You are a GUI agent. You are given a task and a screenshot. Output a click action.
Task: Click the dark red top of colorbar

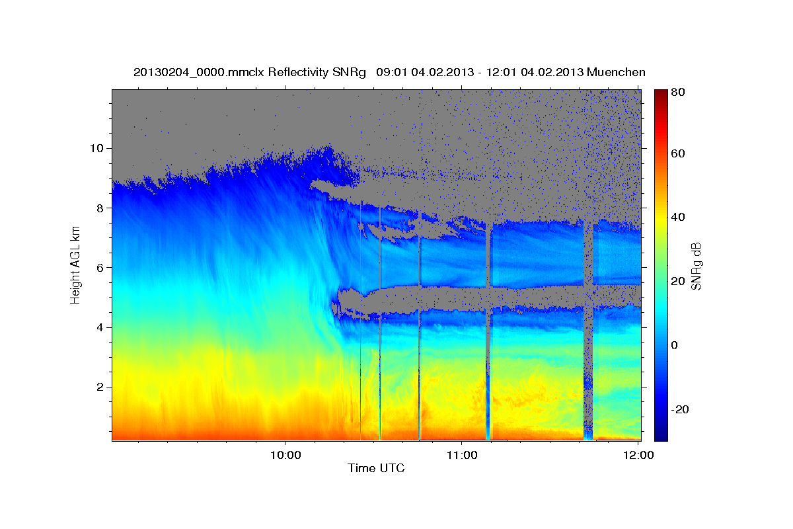point(661,96)
